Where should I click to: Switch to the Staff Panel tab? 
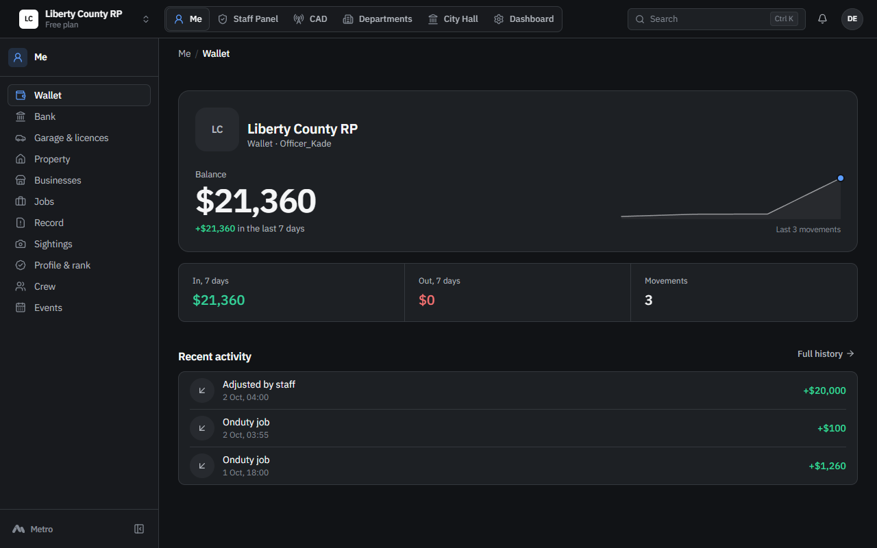tap(248, 19)
